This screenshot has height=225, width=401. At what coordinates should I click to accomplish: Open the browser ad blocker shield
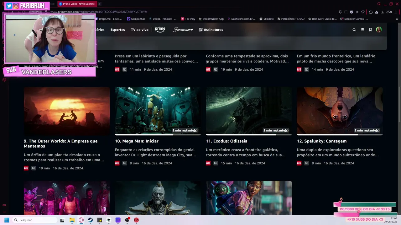coord(352,12)
